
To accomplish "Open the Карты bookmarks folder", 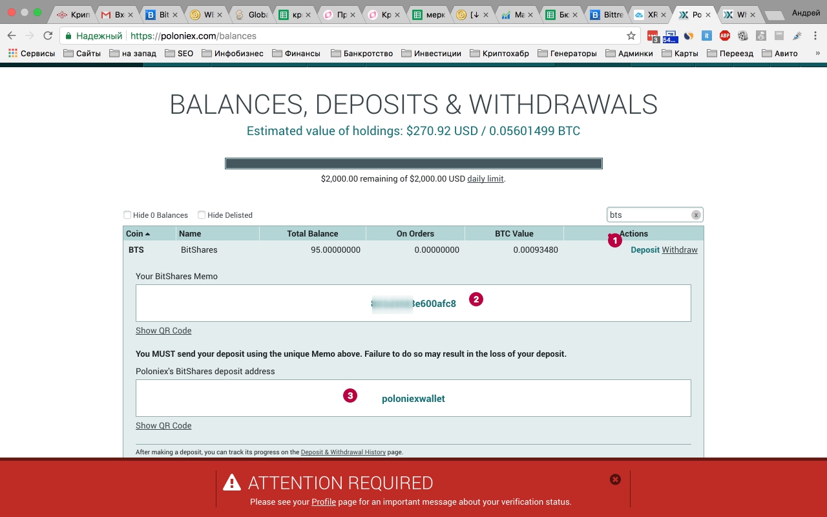I will coord(679,54).
